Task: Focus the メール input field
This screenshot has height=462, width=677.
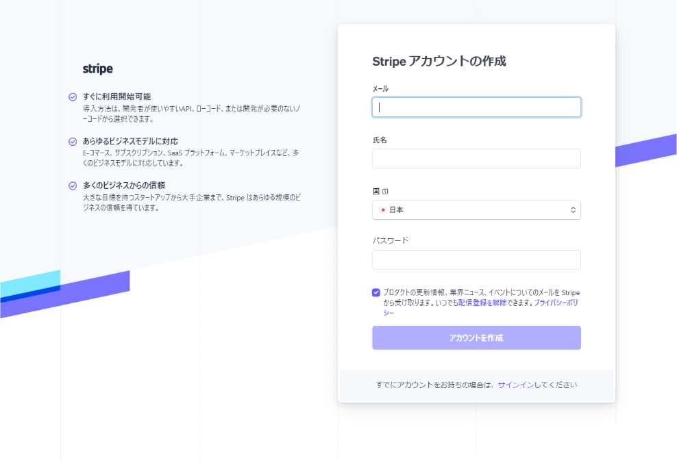Action: tap(476, 107)
